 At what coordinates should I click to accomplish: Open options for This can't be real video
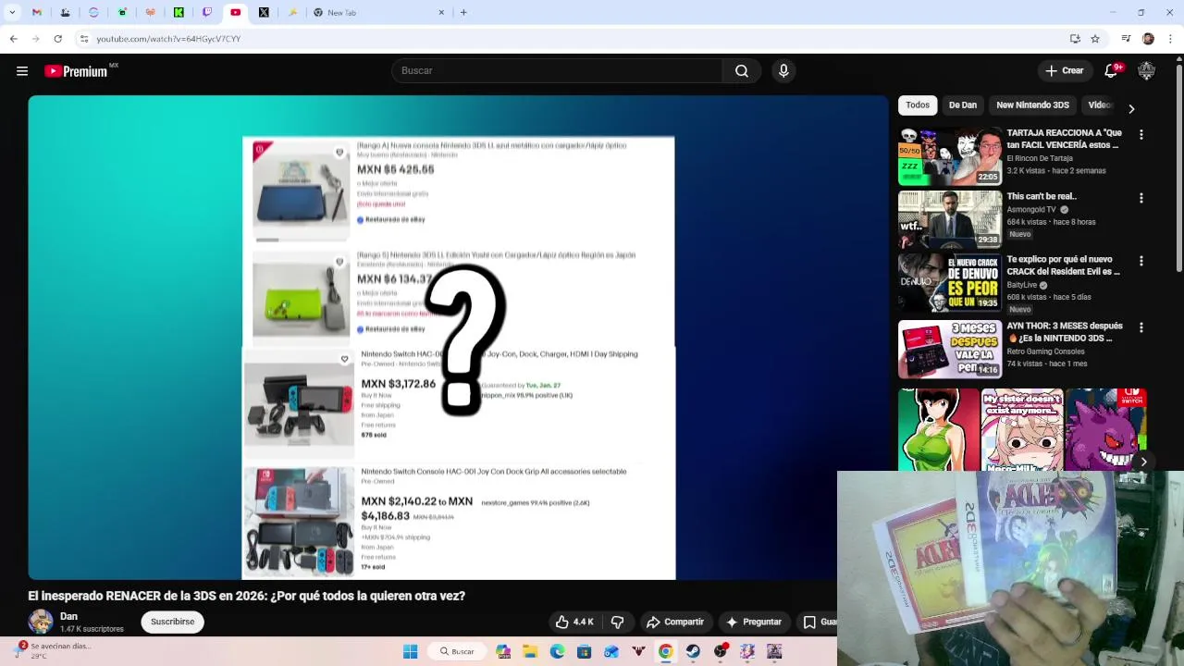click(x=1141, y=198)
